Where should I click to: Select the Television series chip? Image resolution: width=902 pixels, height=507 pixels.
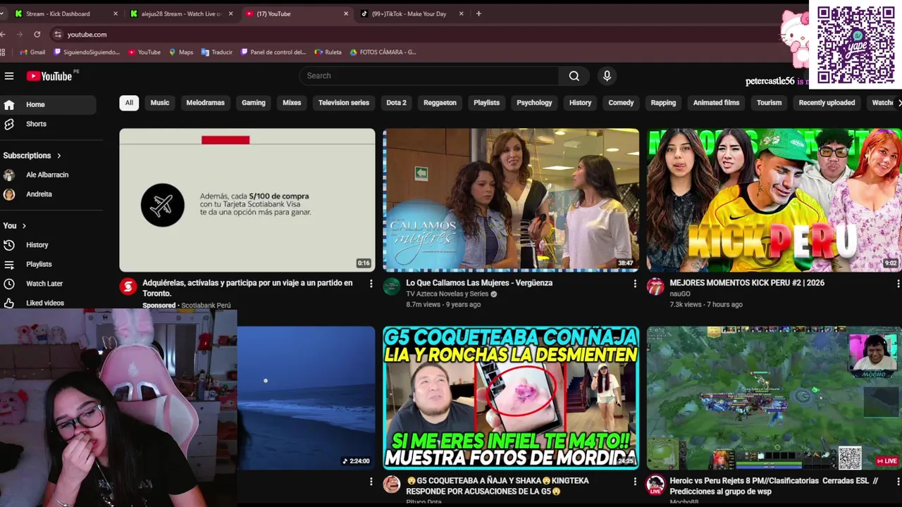click(x=344, y=103)
